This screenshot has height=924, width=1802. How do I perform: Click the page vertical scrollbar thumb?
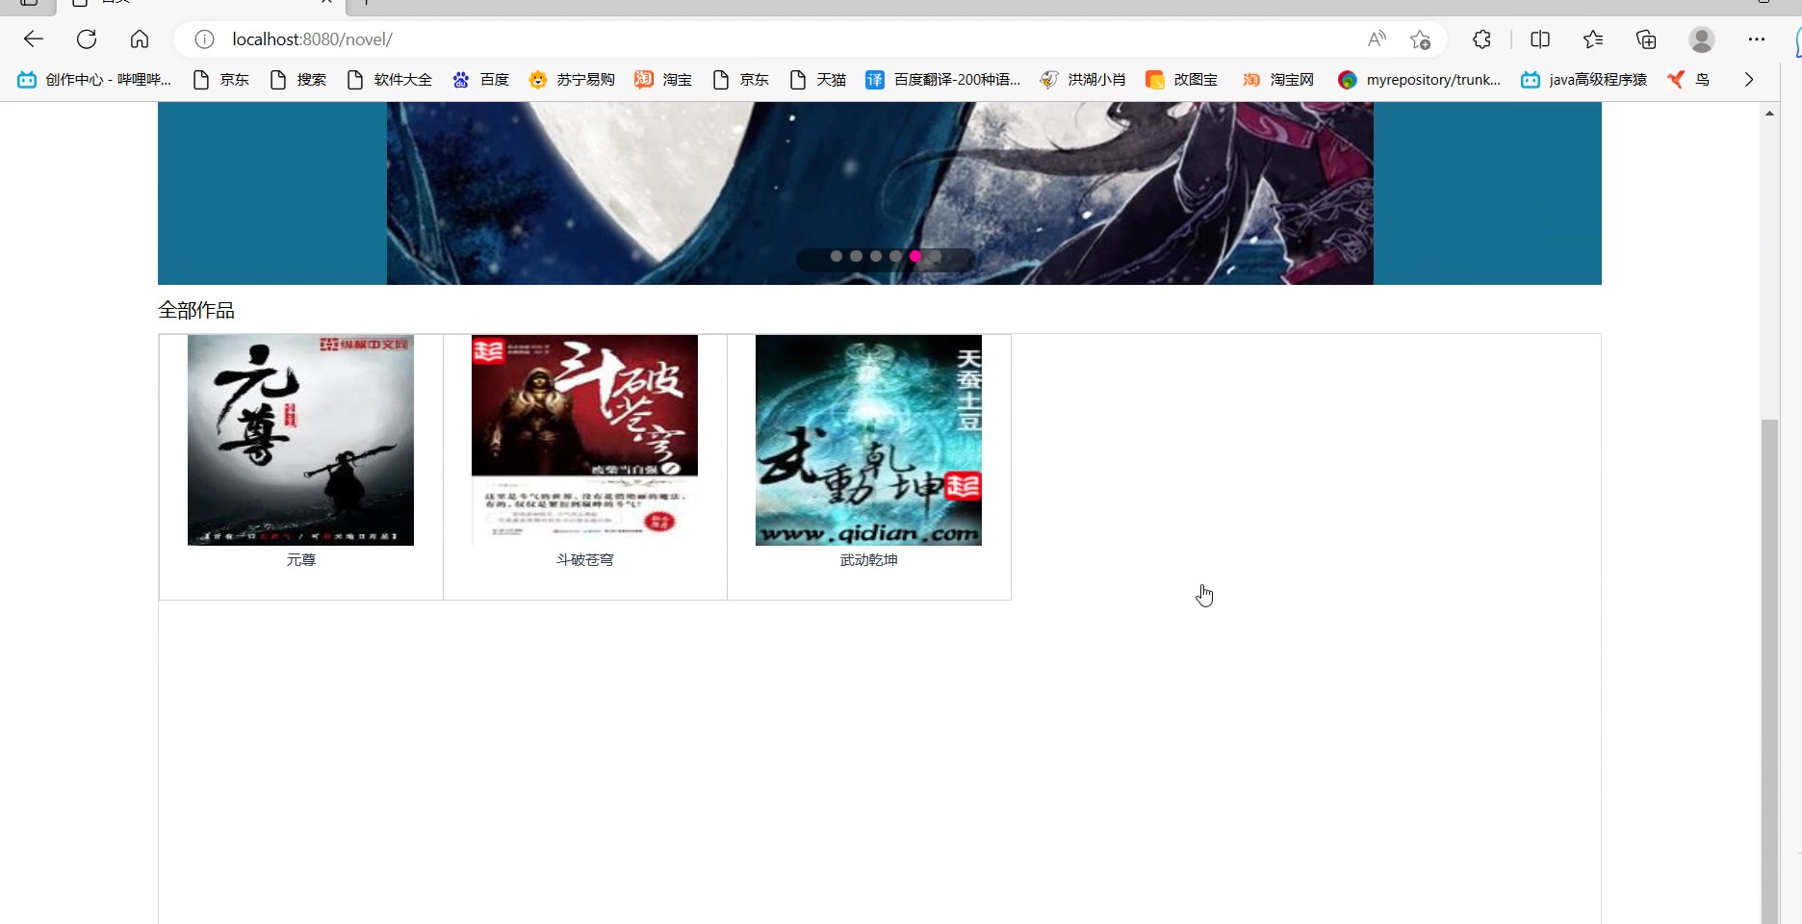click(x=1769, y=671)
